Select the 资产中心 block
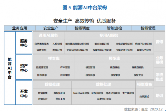 click(x=24, y=68)
